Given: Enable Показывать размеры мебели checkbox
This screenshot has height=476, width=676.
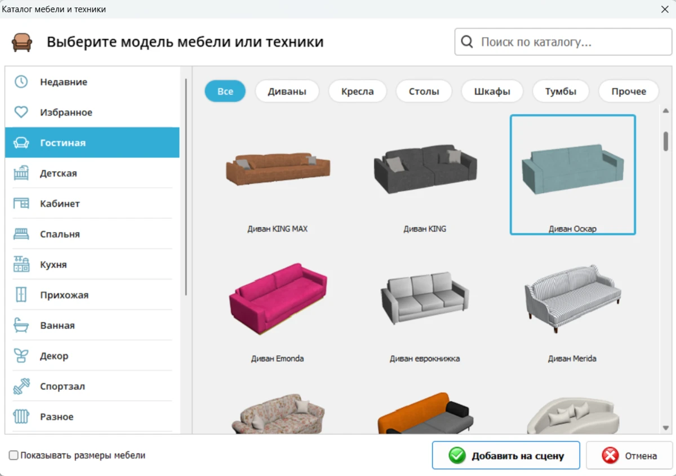Looking at the screenshot, I should (x=14, y=455).
